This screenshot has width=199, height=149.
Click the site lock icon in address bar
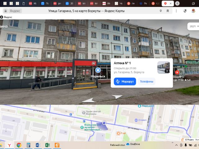(6, 11)
